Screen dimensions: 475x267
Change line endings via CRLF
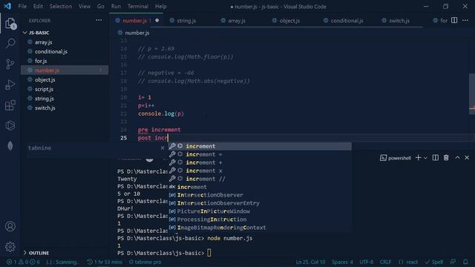(x=385, y=262)
